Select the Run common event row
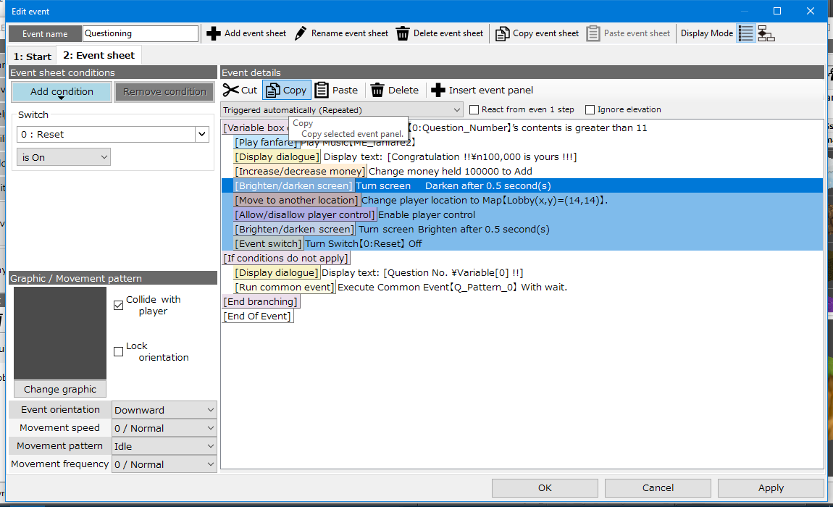The width and height of the screenshot is (833, 507). (522, 287)
